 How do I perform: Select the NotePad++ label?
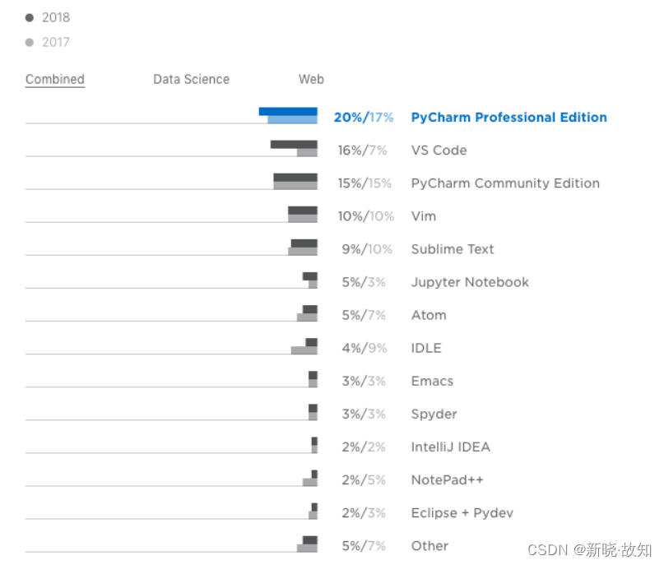click(447, 480)
